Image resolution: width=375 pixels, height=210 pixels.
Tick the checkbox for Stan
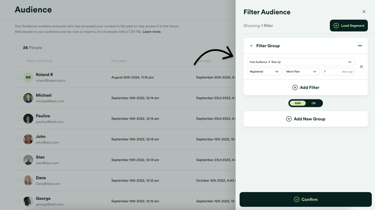click(x=18, y=160)
